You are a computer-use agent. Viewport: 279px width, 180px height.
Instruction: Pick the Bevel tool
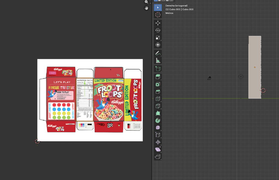pos(158,92)
